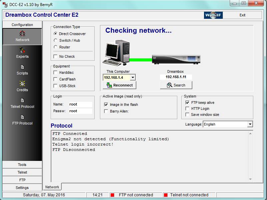Click the DCC-E2 title bar app icon
267x200 pixels.
5,5
